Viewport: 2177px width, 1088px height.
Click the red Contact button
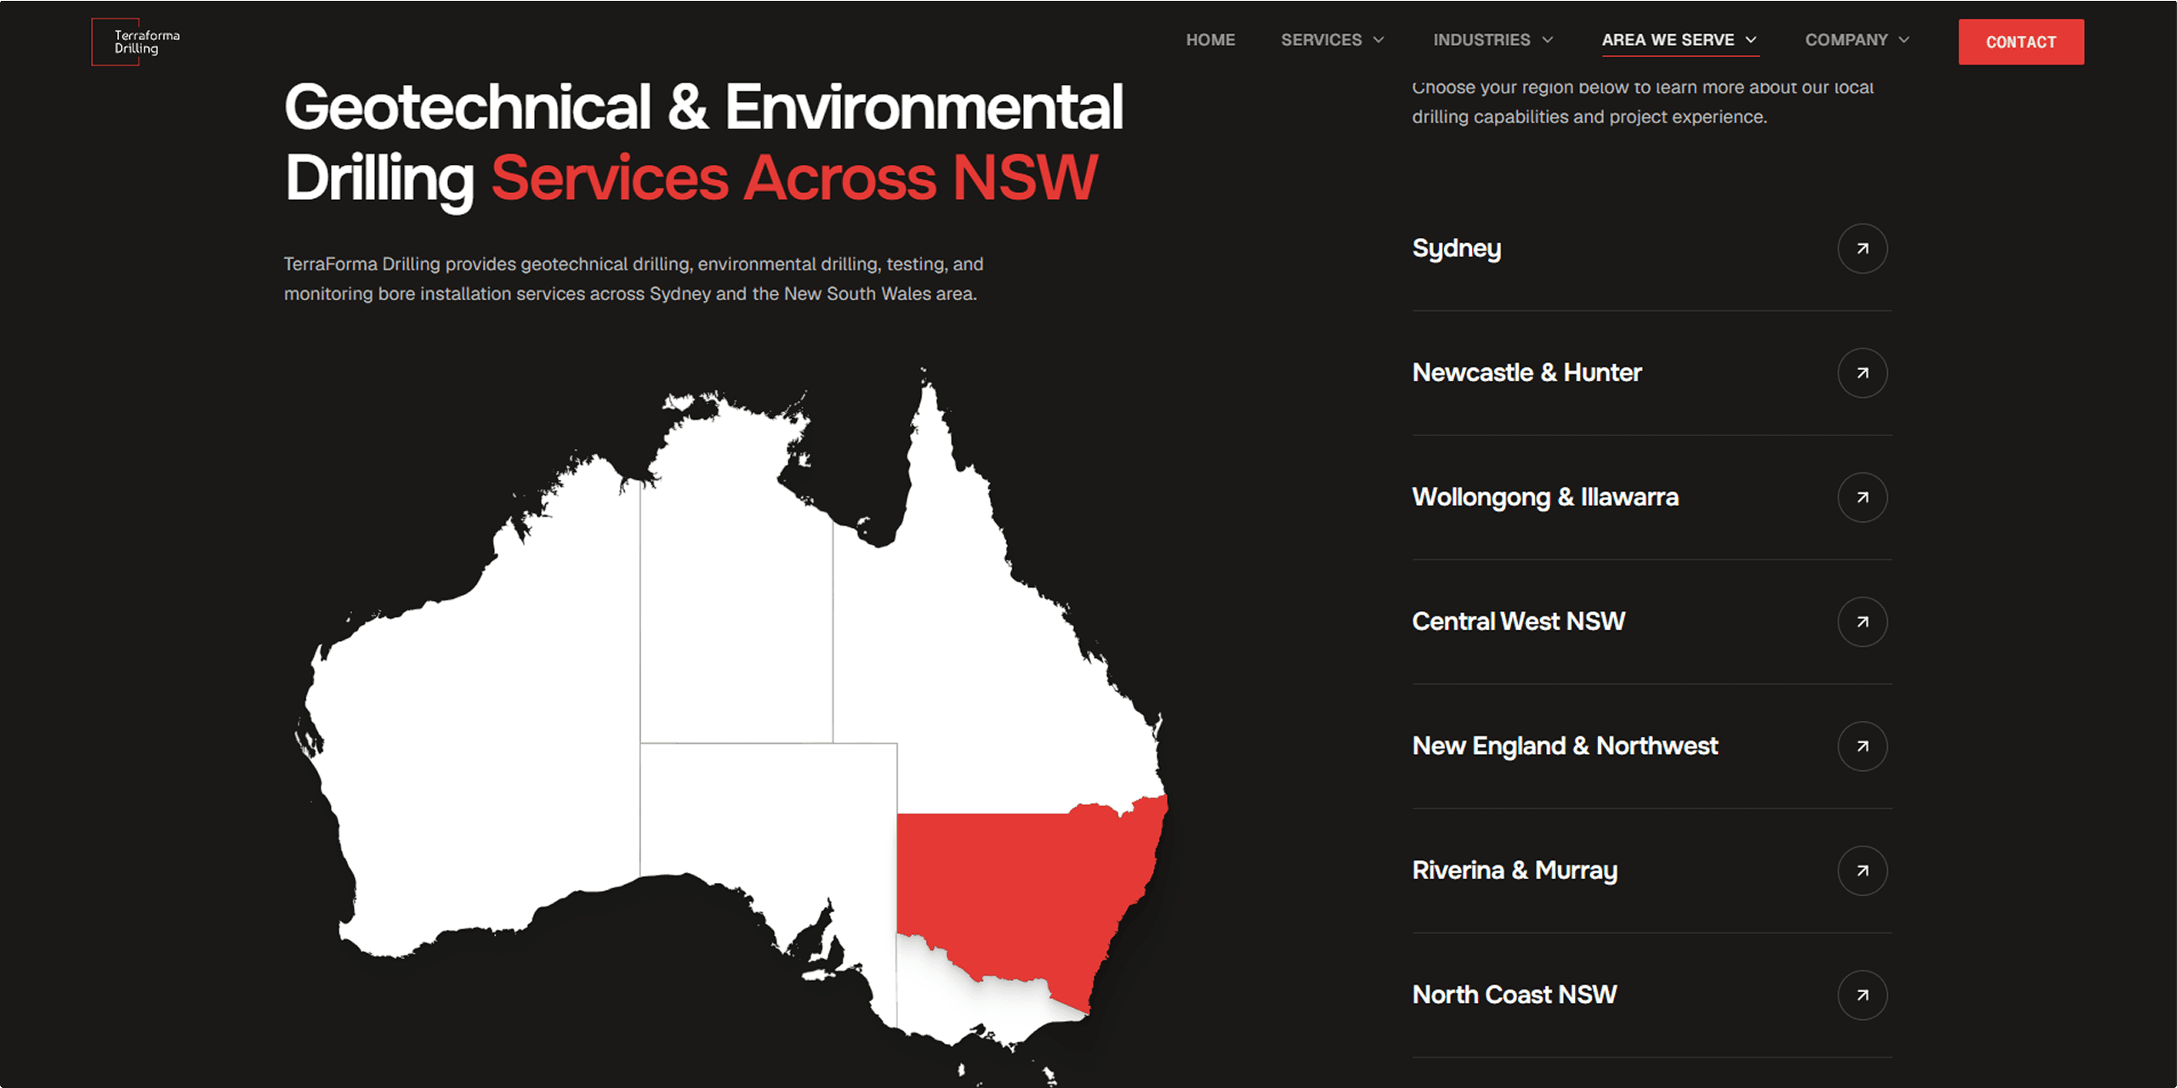point(2021,42)
